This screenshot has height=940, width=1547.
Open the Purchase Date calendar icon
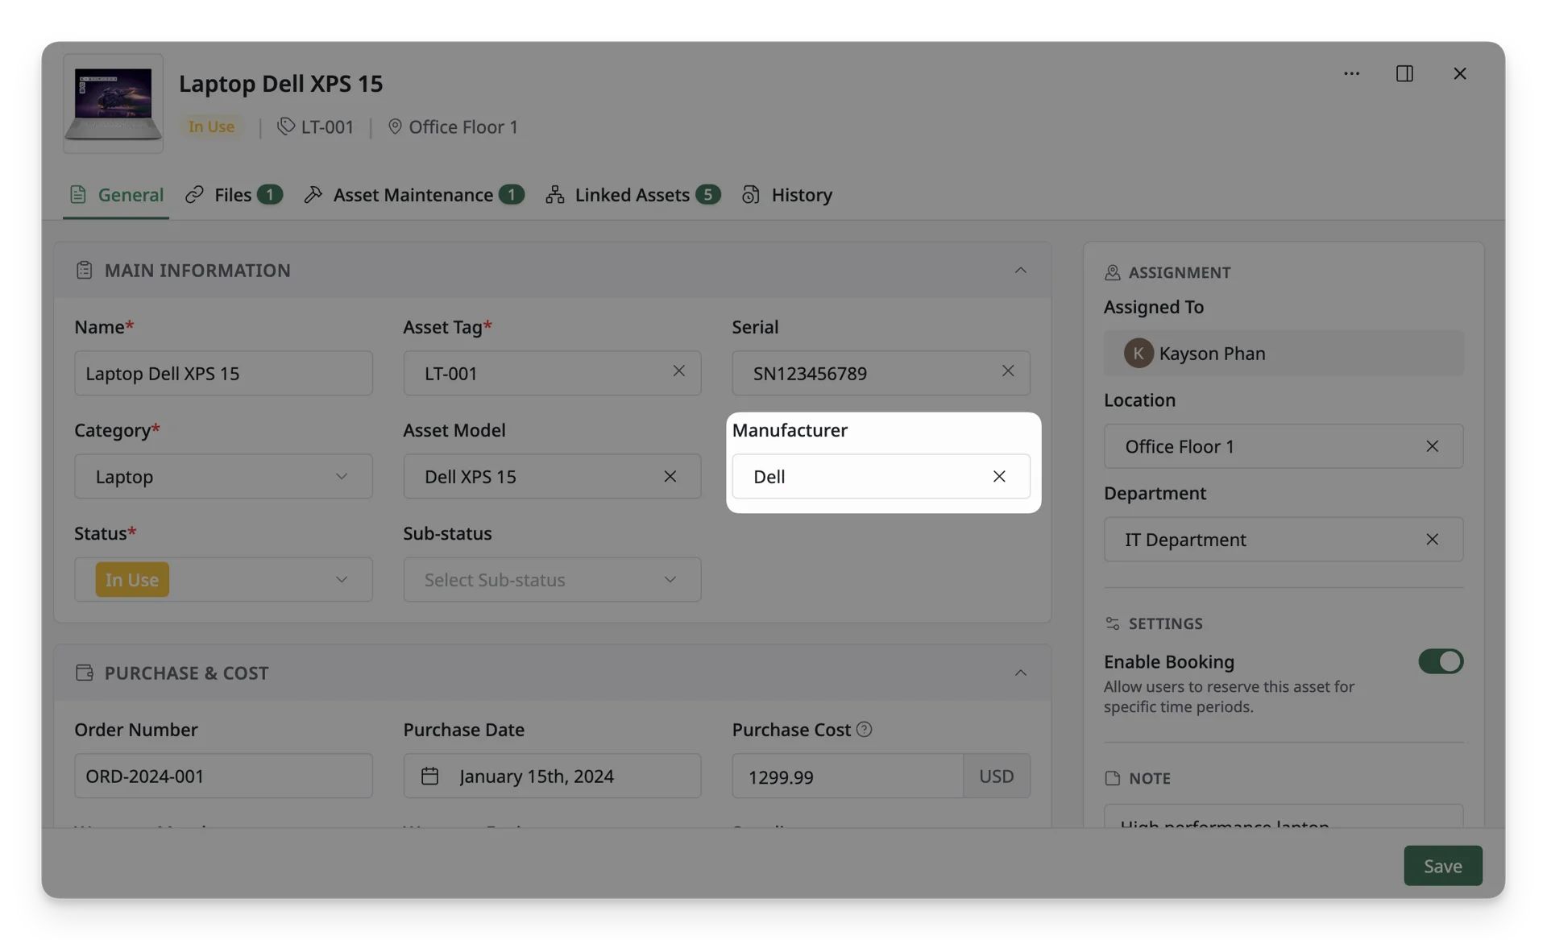click(429, 776)
